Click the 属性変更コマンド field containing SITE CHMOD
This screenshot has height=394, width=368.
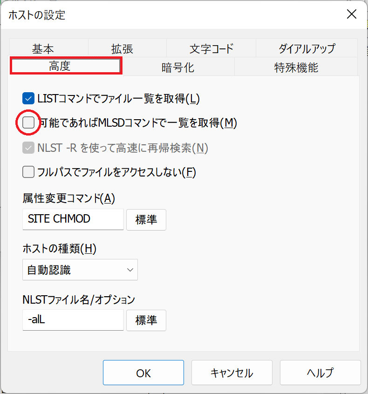pyautogui.click(x=73, y=219)
